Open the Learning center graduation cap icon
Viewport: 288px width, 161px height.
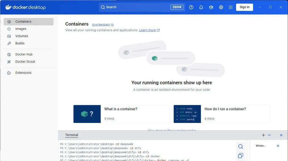click(211, 7)
